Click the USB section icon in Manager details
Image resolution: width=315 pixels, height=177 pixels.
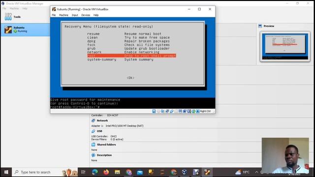click(x=93, y=131)
